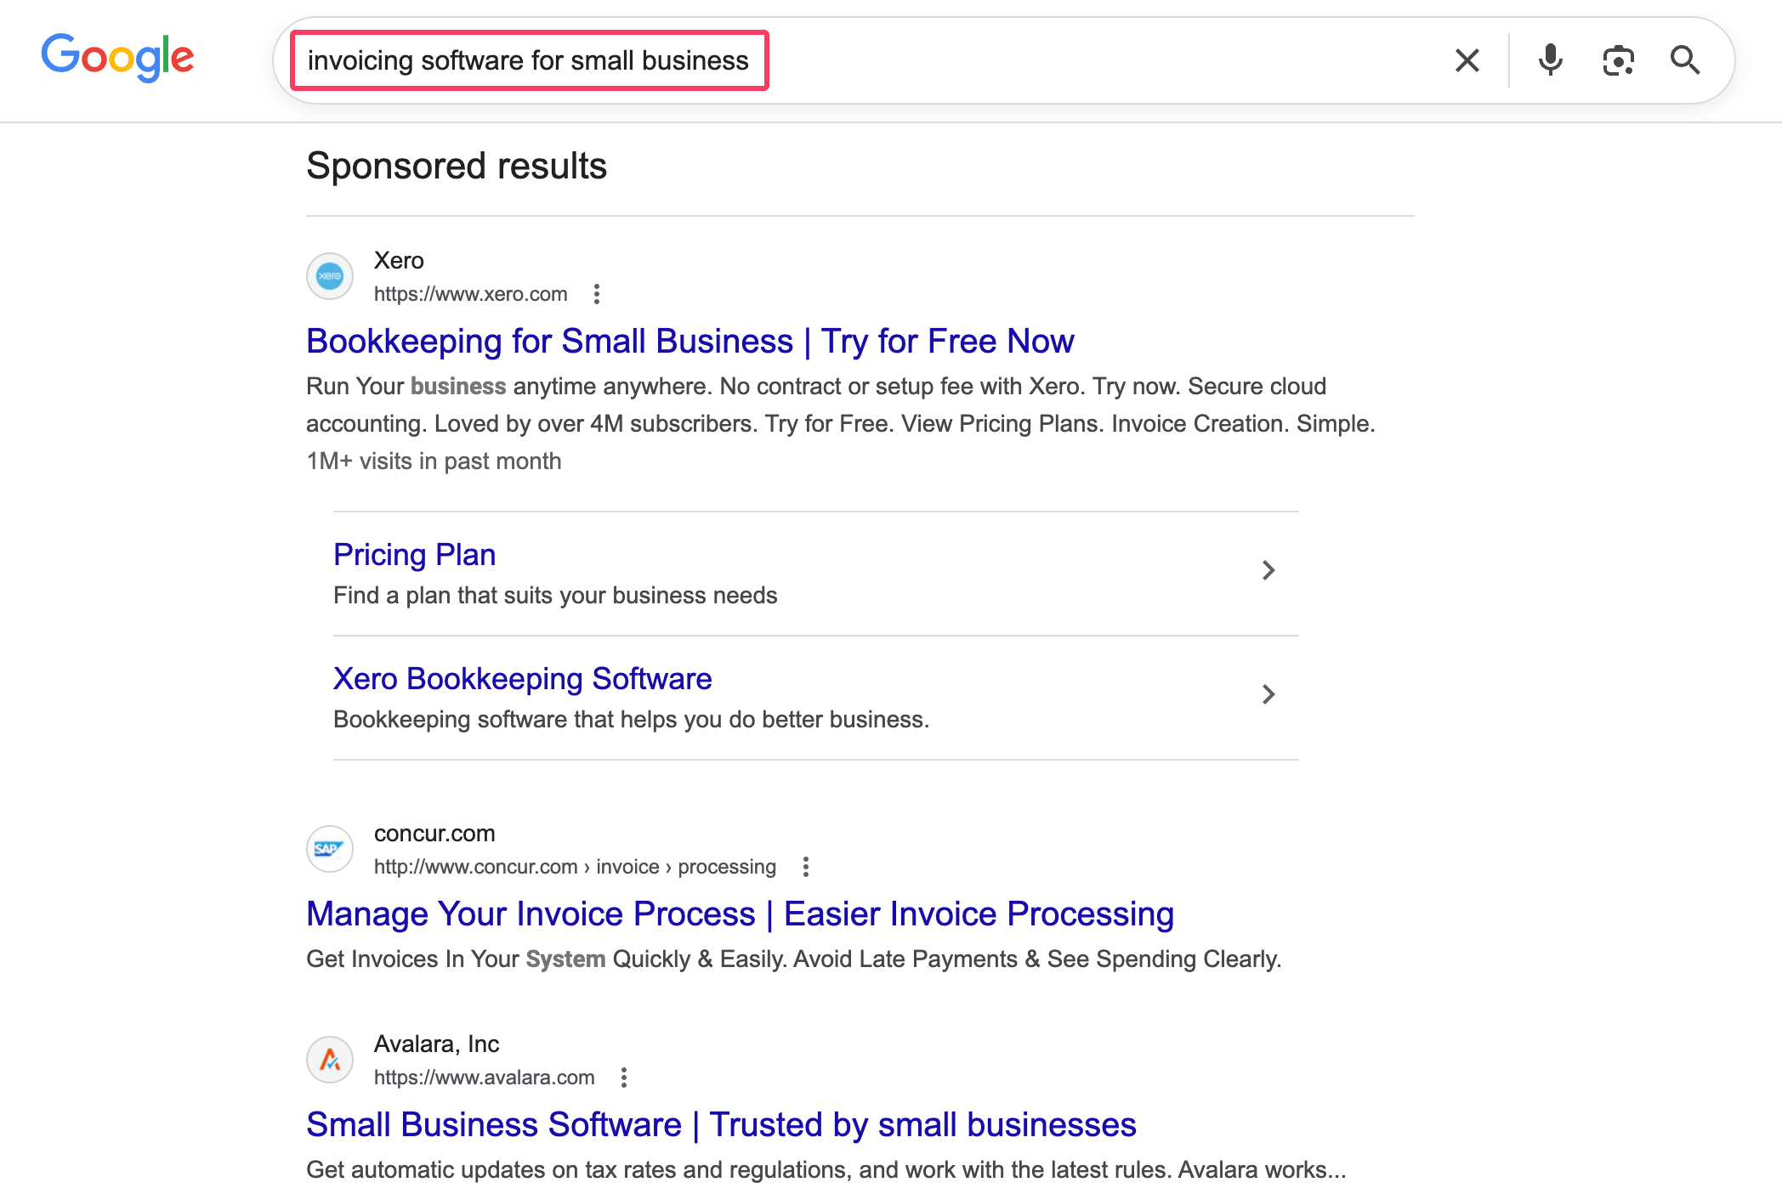Click the SAP Concur site favicon
The image size is (1782, 1188).
[x=329, y=849]
